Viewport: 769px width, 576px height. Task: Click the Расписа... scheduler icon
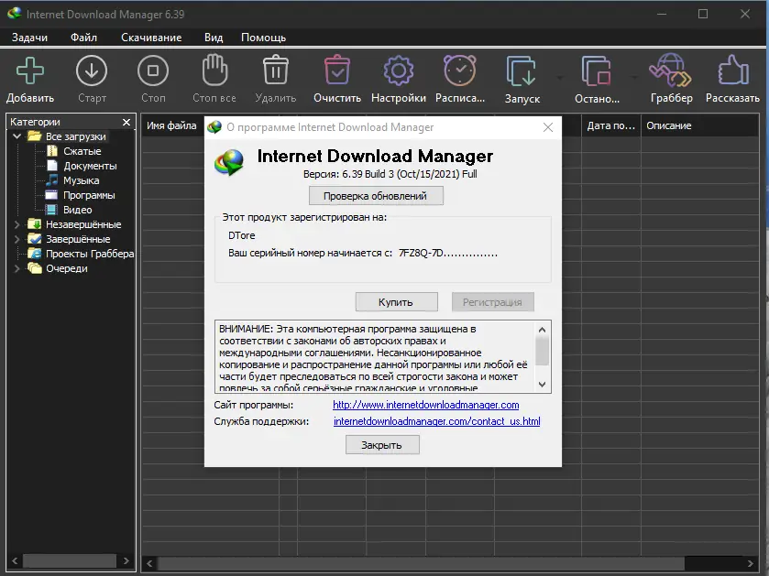tap(459, 71)
